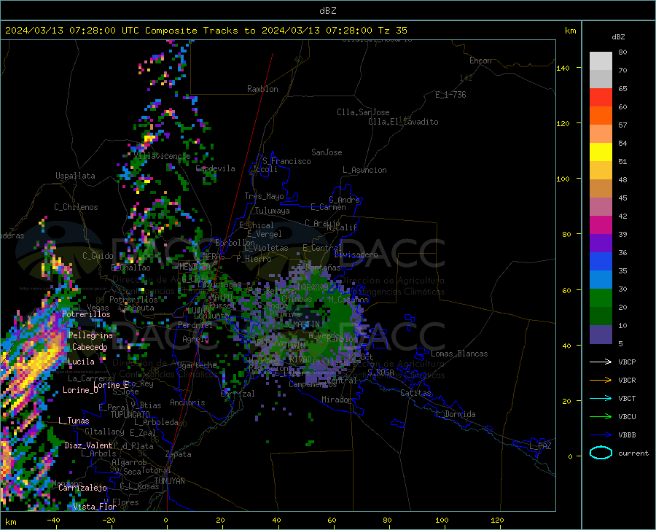Click the Divisadero map label

(356, 254)
